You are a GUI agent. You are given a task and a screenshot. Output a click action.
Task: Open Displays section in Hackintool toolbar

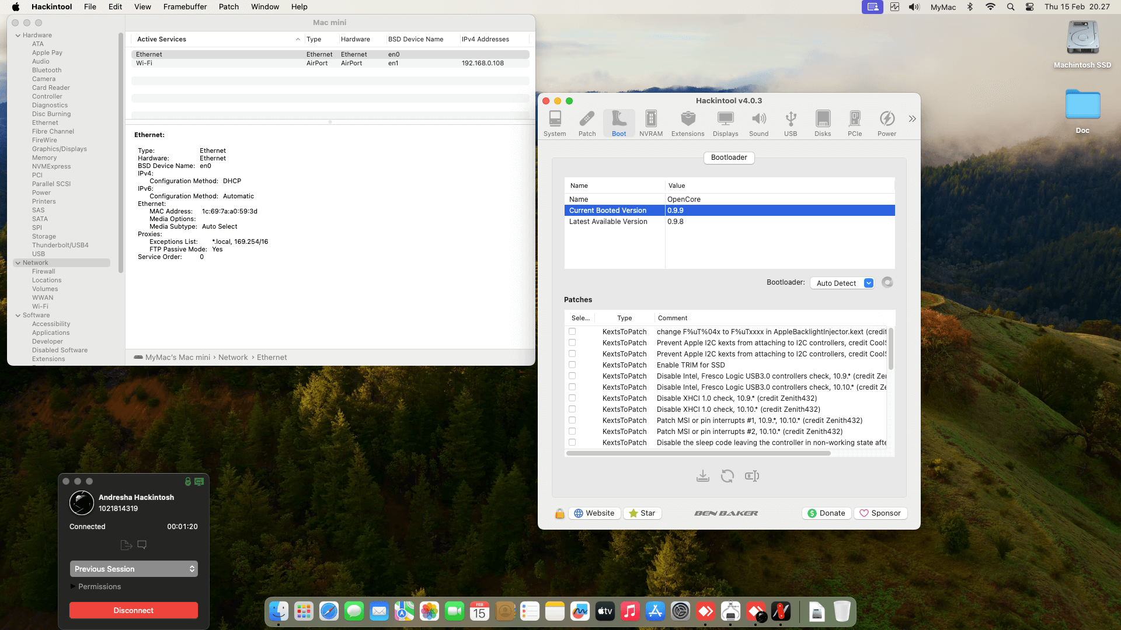click(725, 123)
